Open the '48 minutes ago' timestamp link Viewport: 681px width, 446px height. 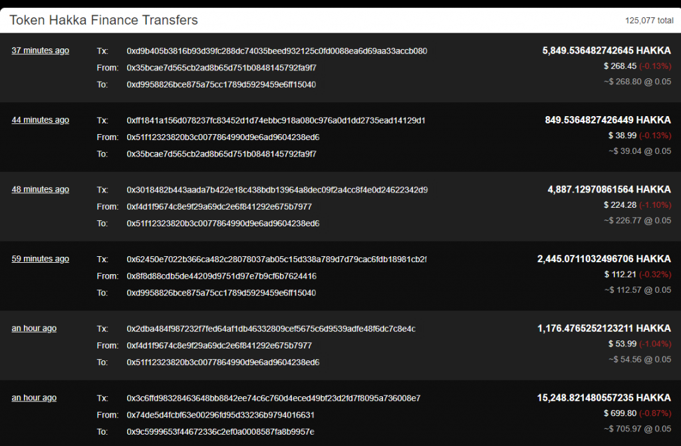coord(41,189)
